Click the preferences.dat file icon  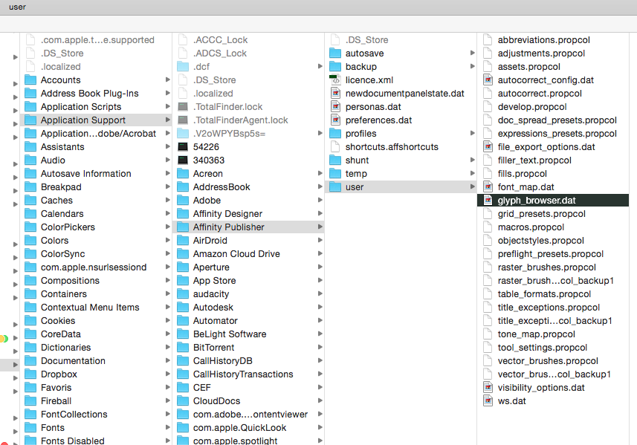[x=335, y=120]
